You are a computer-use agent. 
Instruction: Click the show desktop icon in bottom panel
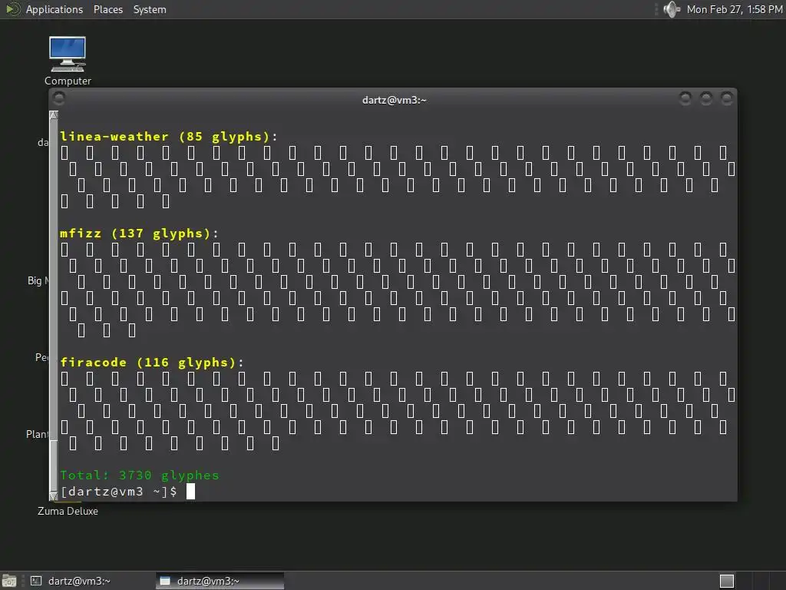(x=9, y=581)
